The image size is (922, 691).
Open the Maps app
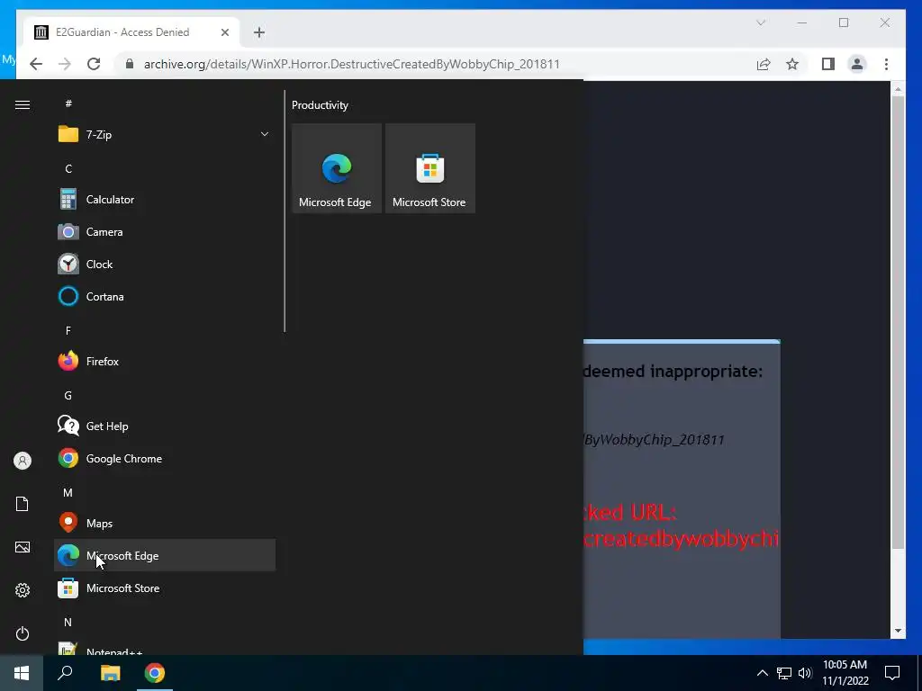coord(165,523)
